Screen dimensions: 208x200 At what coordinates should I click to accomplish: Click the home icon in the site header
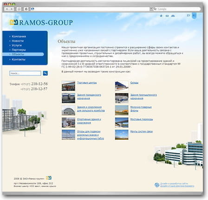click(x=161, y=16)
